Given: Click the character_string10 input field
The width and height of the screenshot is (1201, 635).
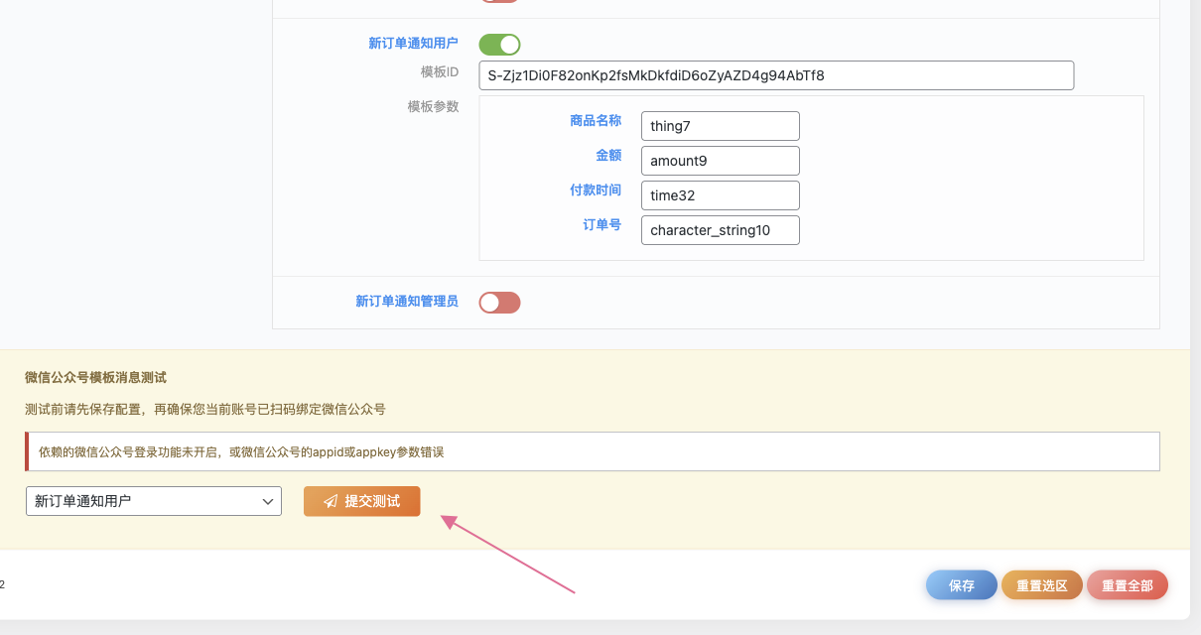Looking at the screenshot, I should pos(720,229).
